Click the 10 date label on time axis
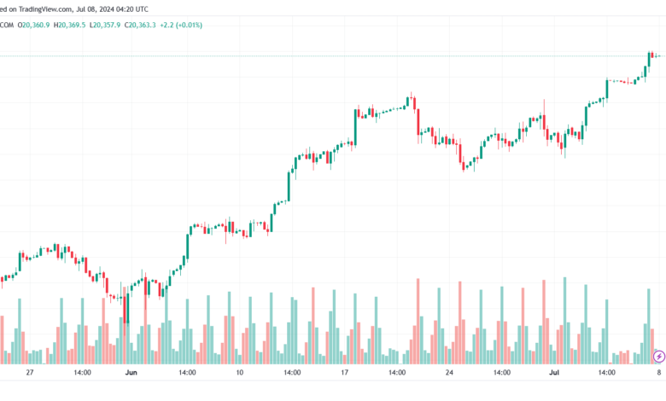 tap(239, 373)
